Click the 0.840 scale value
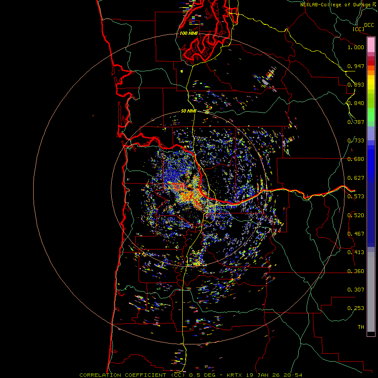Image resolution: width=378 pixels, height=378 pixels. [356, 103]
